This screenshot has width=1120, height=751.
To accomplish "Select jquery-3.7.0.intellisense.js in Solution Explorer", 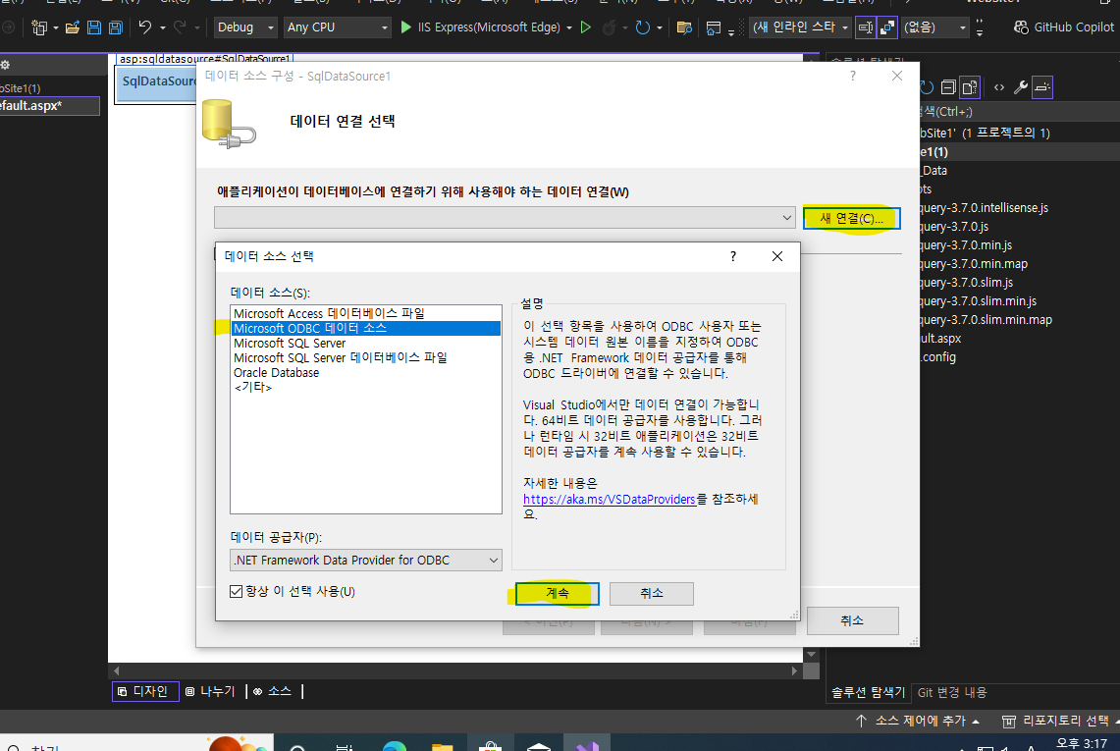I will [985, 208].
